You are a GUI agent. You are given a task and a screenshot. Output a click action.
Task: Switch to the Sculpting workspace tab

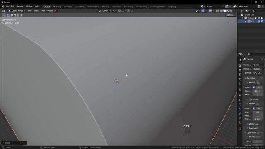click(68, 7)
